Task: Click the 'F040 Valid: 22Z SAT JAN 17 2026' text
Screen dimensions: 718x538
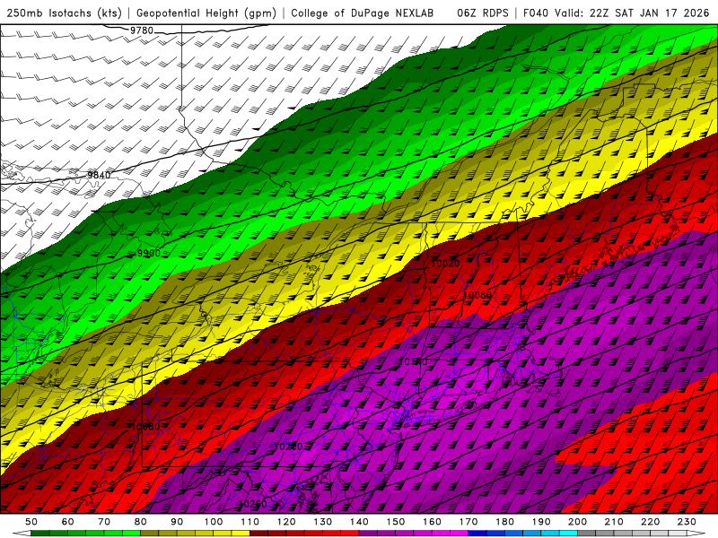Action: 616,13
